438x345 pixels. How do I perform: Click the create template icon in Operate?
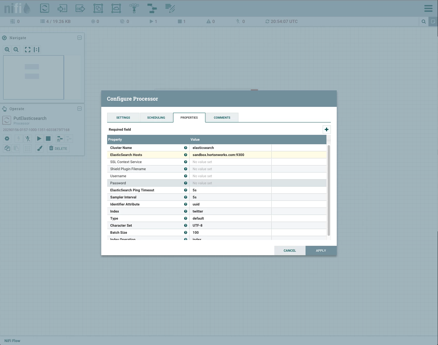click(x=60, y=139)
